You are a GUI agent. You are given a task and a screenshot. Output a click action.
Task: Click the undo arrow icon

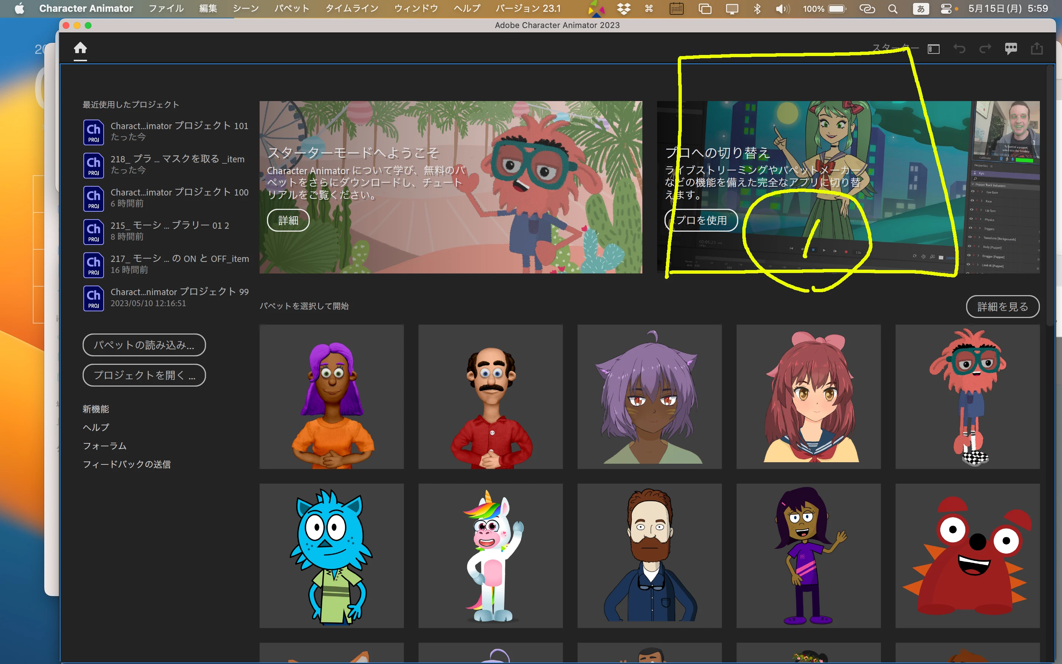point(959,49)
